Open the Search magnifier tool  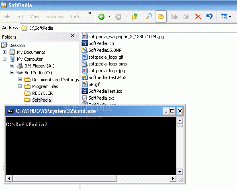click(149, 16)
